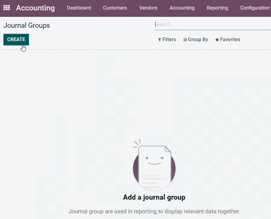Open the Filters dropdown
Image resolution: width=271 pixels, height=219 pixels.
tap(167, 40)
